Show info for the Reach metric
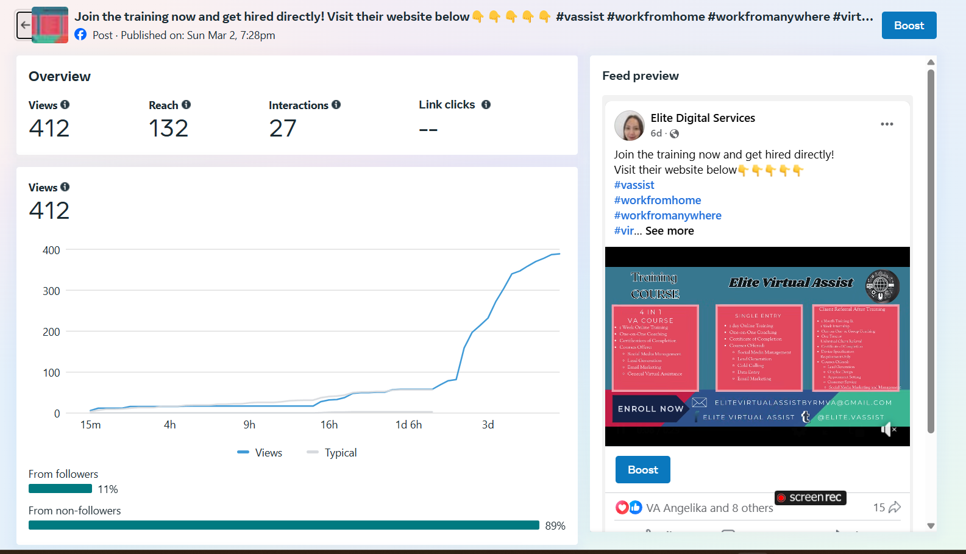The height and width of the screenshot is (554, 966). click(186, 105)
